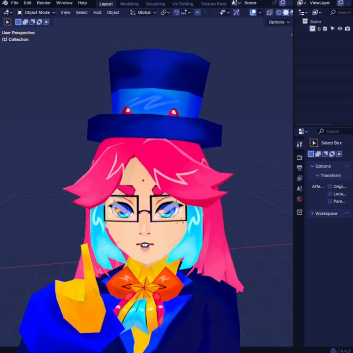Open the Global transform orientation dropdown
353x353 pixels.
point(143,12)
